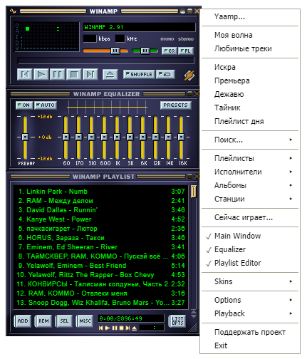Click the song seek position bar

[x=106, y=61]
